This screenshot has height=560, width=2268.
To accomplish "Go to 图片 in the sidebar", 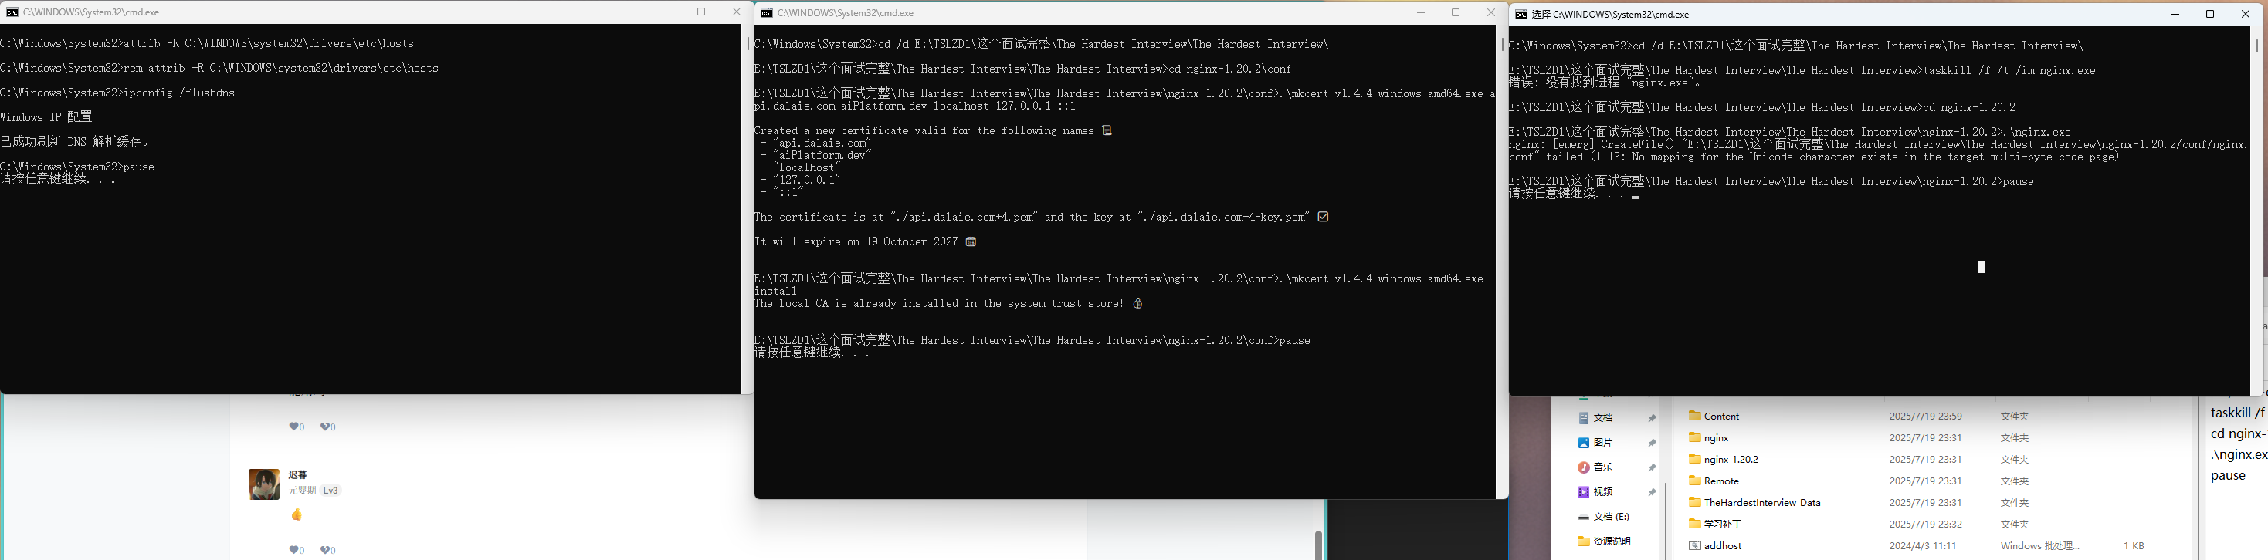I will point(1602,442).
